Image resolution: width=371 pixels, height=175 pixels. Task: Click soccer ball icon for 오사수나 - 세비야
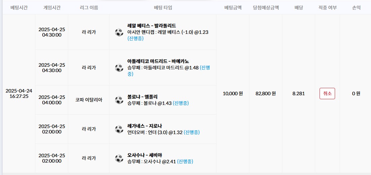pyautogui.click(x=119, y=158)
